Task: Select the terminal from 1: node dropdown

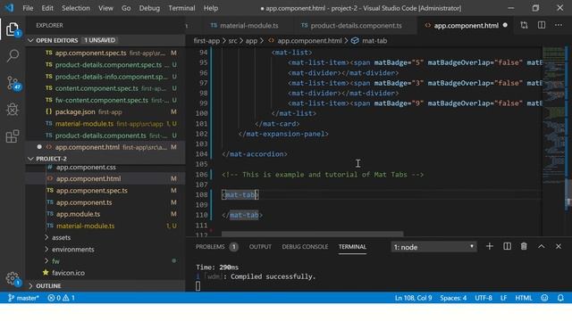Action: [433, 247]
